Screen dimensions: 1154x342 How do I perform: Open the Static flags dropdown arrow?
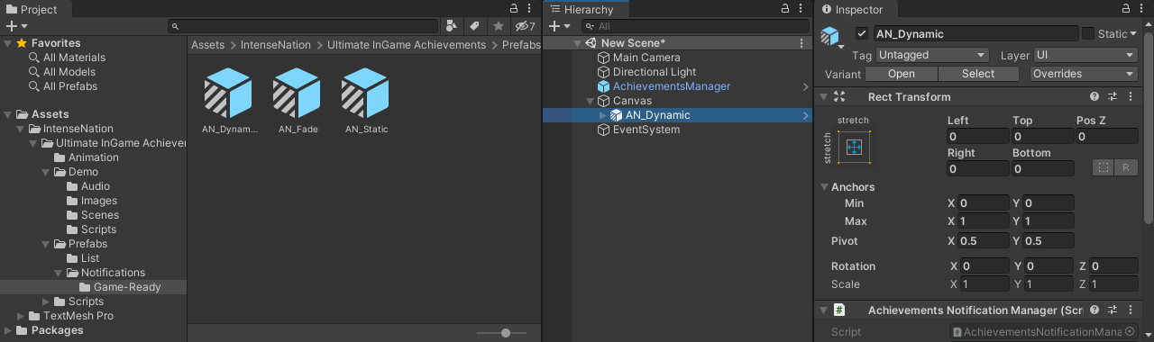click(x=1133, y=34)
